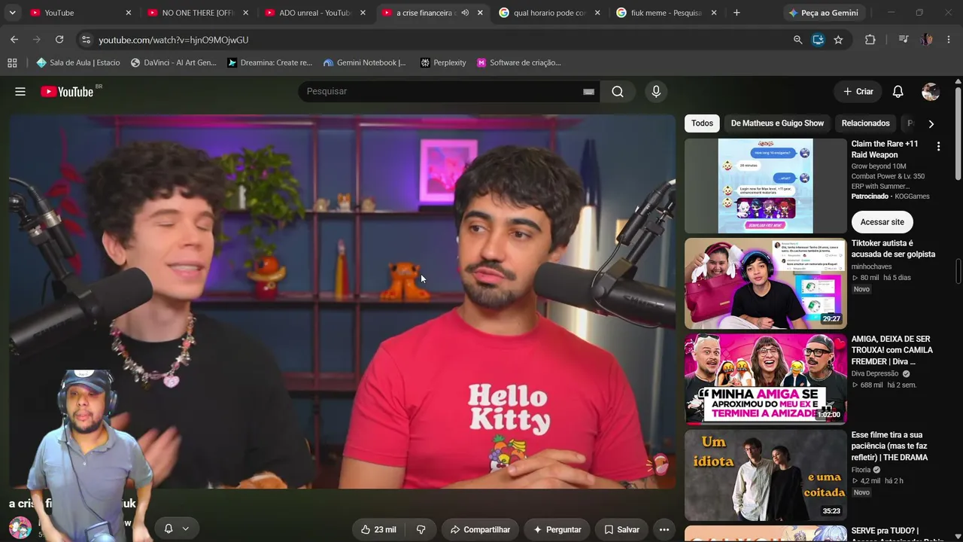Open the 'Dreamina: Create re...' bookmark
This screenshot has height=542, width=963.
coord(269,62)
